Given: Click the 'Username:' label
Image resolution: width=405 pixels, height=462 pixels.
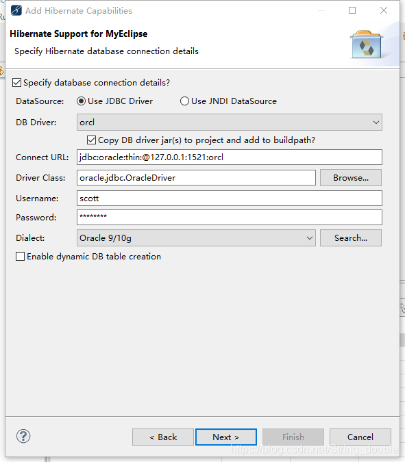Looking at the screenshot, I should 37,198.
